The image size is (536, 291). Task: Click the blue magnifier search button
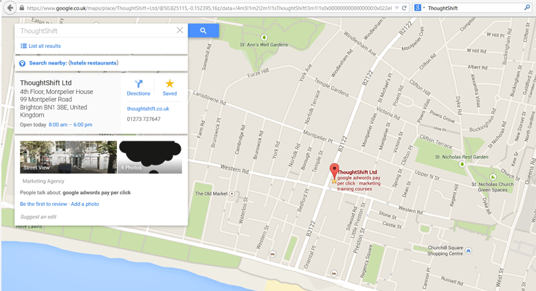click(203, 31)
